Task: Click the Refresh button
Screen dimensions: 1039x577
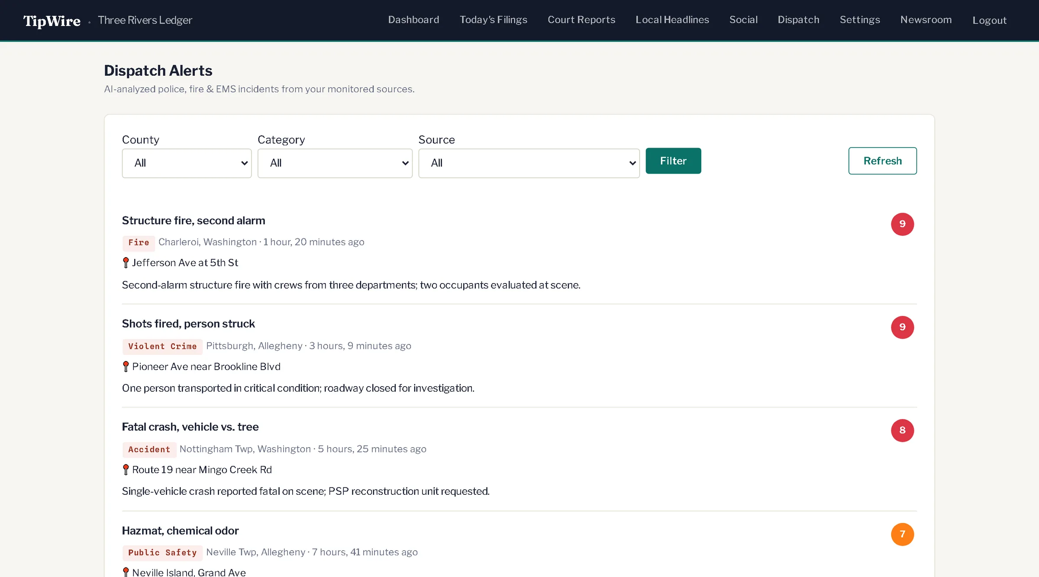Action: [882, 161]
